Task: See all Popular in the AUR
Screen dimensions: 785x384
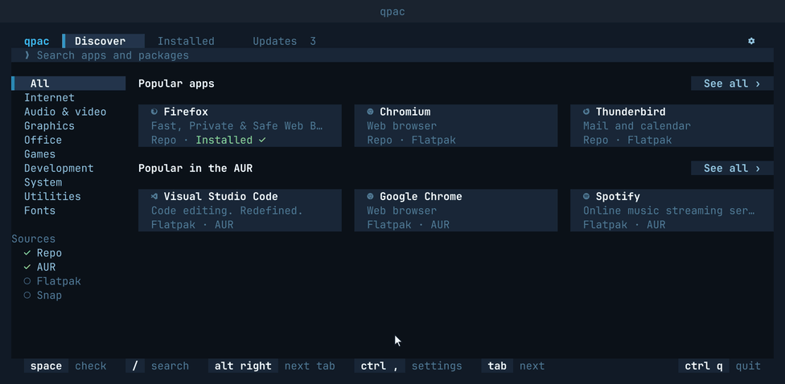Action: 732,168
